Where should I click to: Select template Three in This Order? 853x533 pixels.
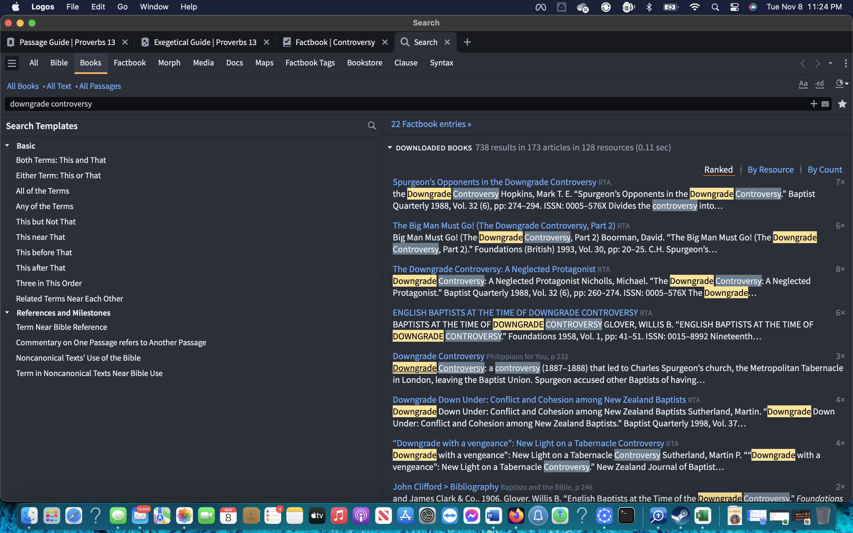tap(49, 283)
